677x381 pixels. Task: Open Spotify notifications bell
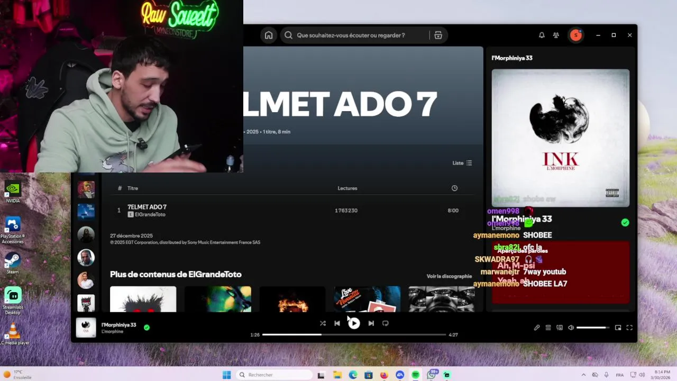point(542,35)
